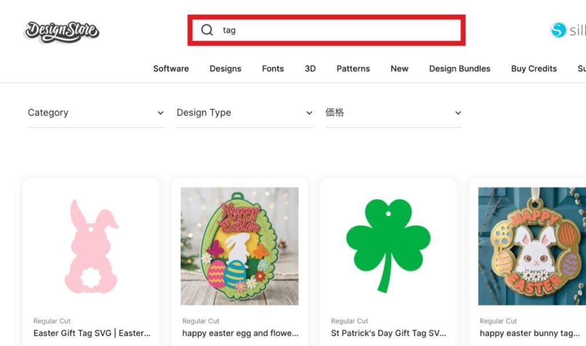The width and height of the screenshot is (586, 346).
Task: Open the Patterns section
Action: (353, 69)
